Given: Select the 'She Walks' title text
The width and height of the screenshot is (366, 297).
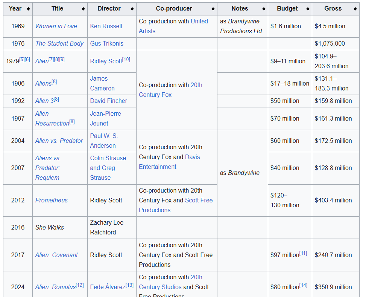Looking at the screenshot, I should tap(50, 228).
